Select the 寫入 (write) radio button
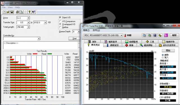Image resolution: width=180 pixels, height=105 pixels. coord(163,58)
